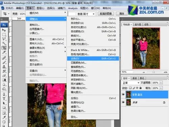This screenshot has width=169, height=127.
Task: Select the Eyedropper tool
Action: point(4,118)
